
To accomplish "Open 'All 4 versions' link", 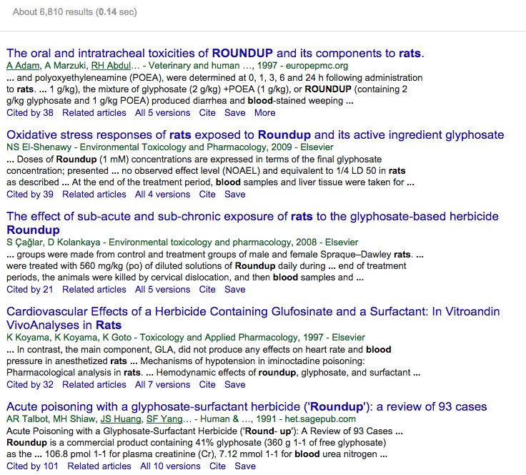I will (163, 194).
